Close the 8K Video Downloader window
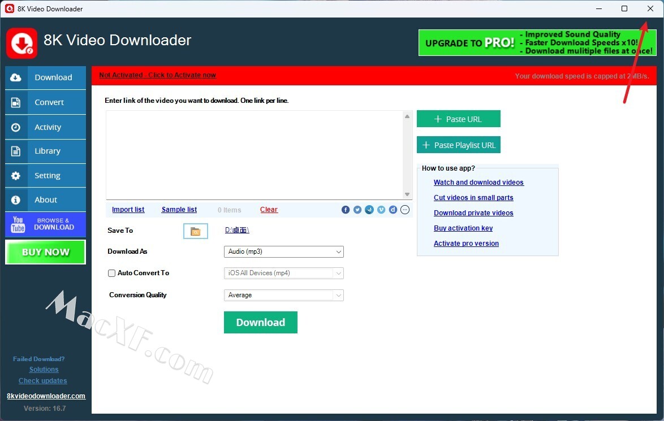Viewport: 664px width, 421px height. click(x=650, y=8)
